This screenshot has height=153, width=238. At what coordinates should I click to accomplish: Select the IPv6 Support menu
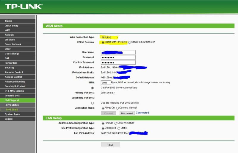[x=18, y=100]
